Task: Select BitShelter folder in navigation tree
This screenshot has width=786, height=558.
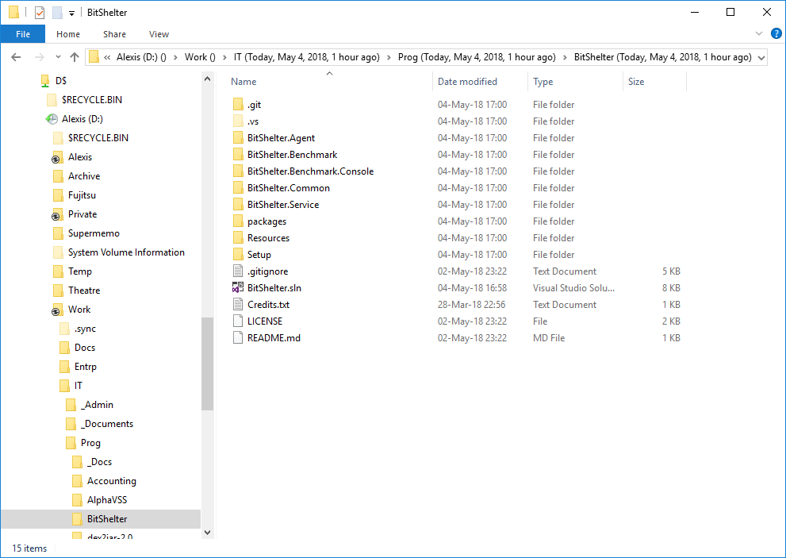Action: (100, 519)
